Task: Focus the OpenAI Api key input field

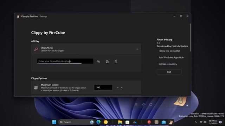Action: [65, 61]
